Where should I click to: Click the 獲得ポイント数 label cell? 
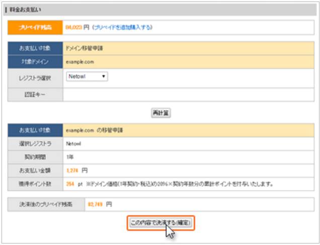(x=35, y=184)
